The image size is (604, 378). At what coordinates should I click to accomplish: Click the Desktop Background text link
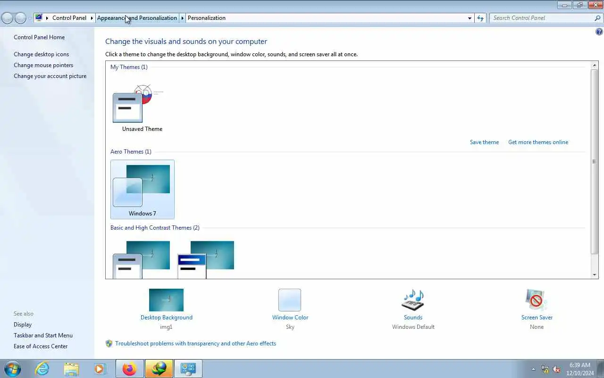tap(166, 318)
